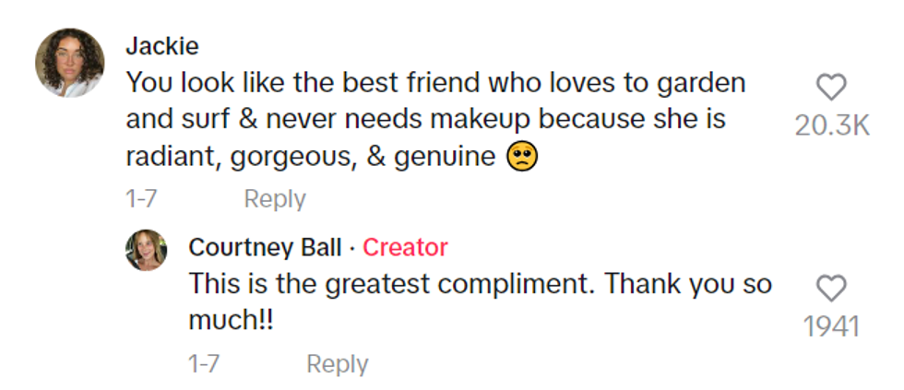
Task: Like Jackie's comment with the heart icon
Action: click(831, 88)
